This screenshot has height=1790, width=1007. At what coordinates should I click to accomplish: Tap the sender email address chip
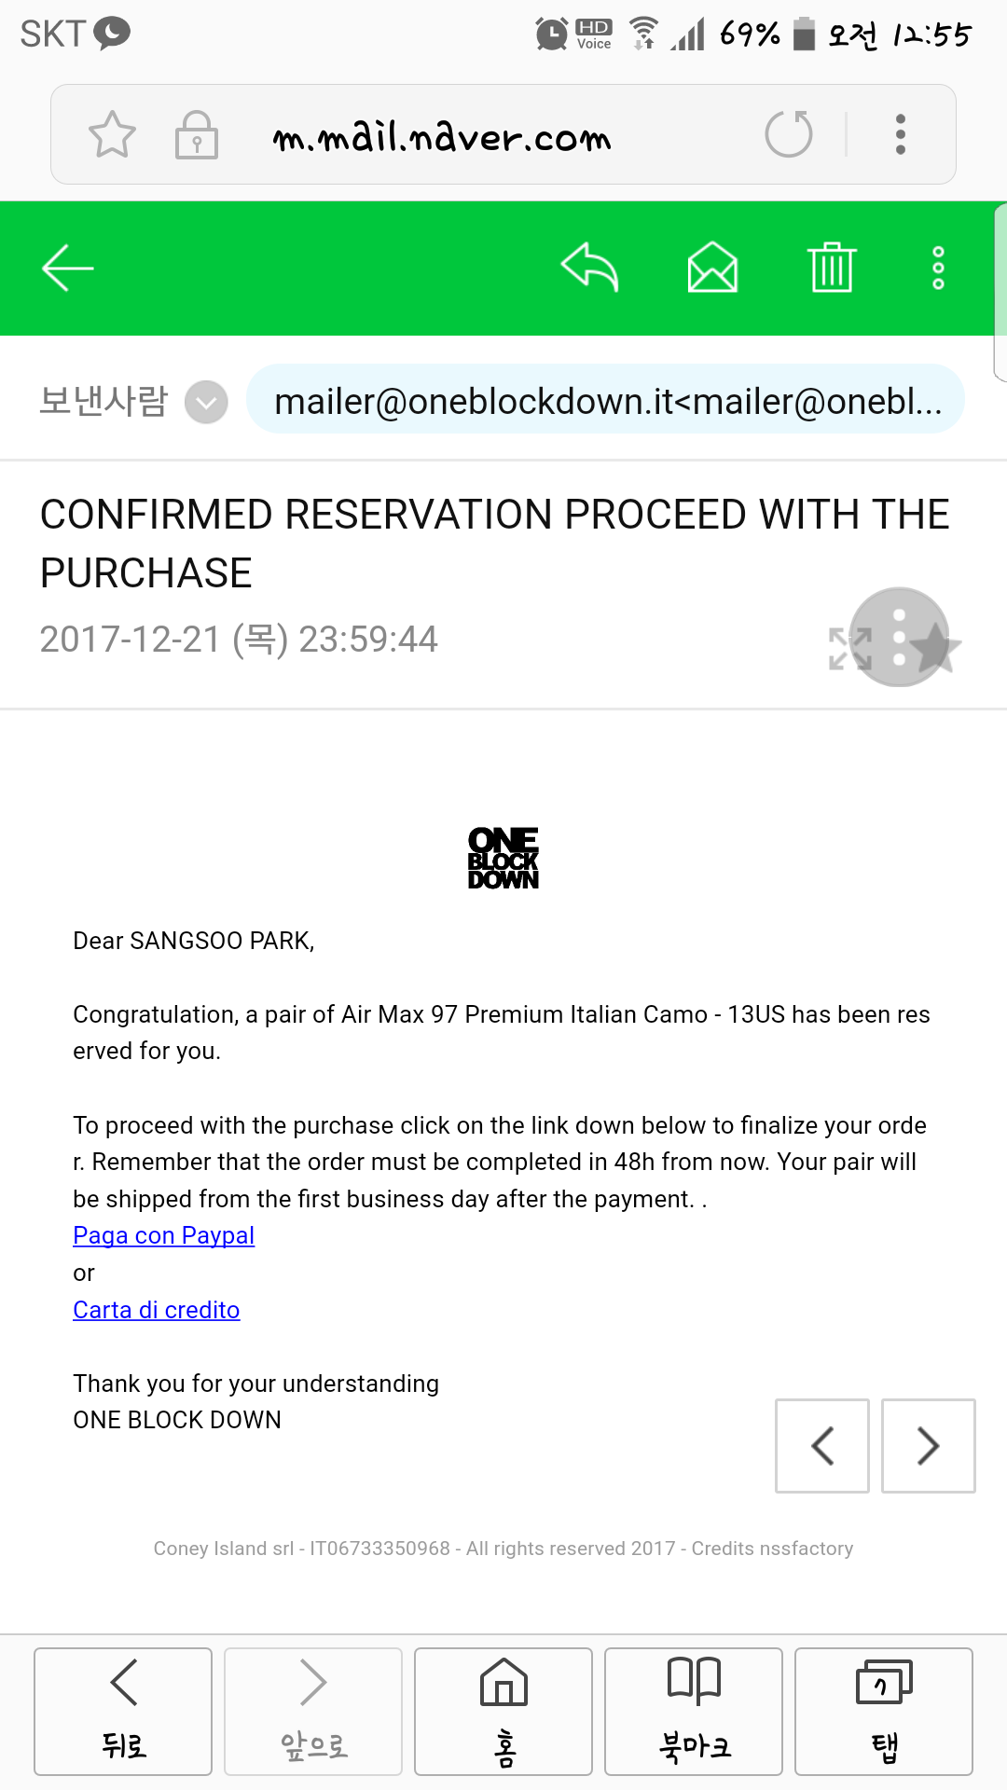tap(606, 401)
